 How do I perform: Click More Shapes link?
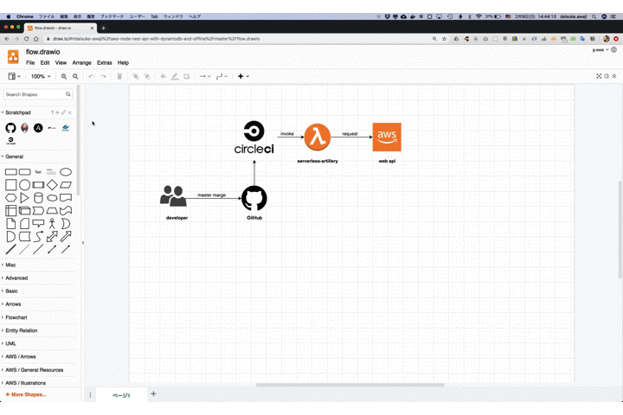[x=26, y=394]
